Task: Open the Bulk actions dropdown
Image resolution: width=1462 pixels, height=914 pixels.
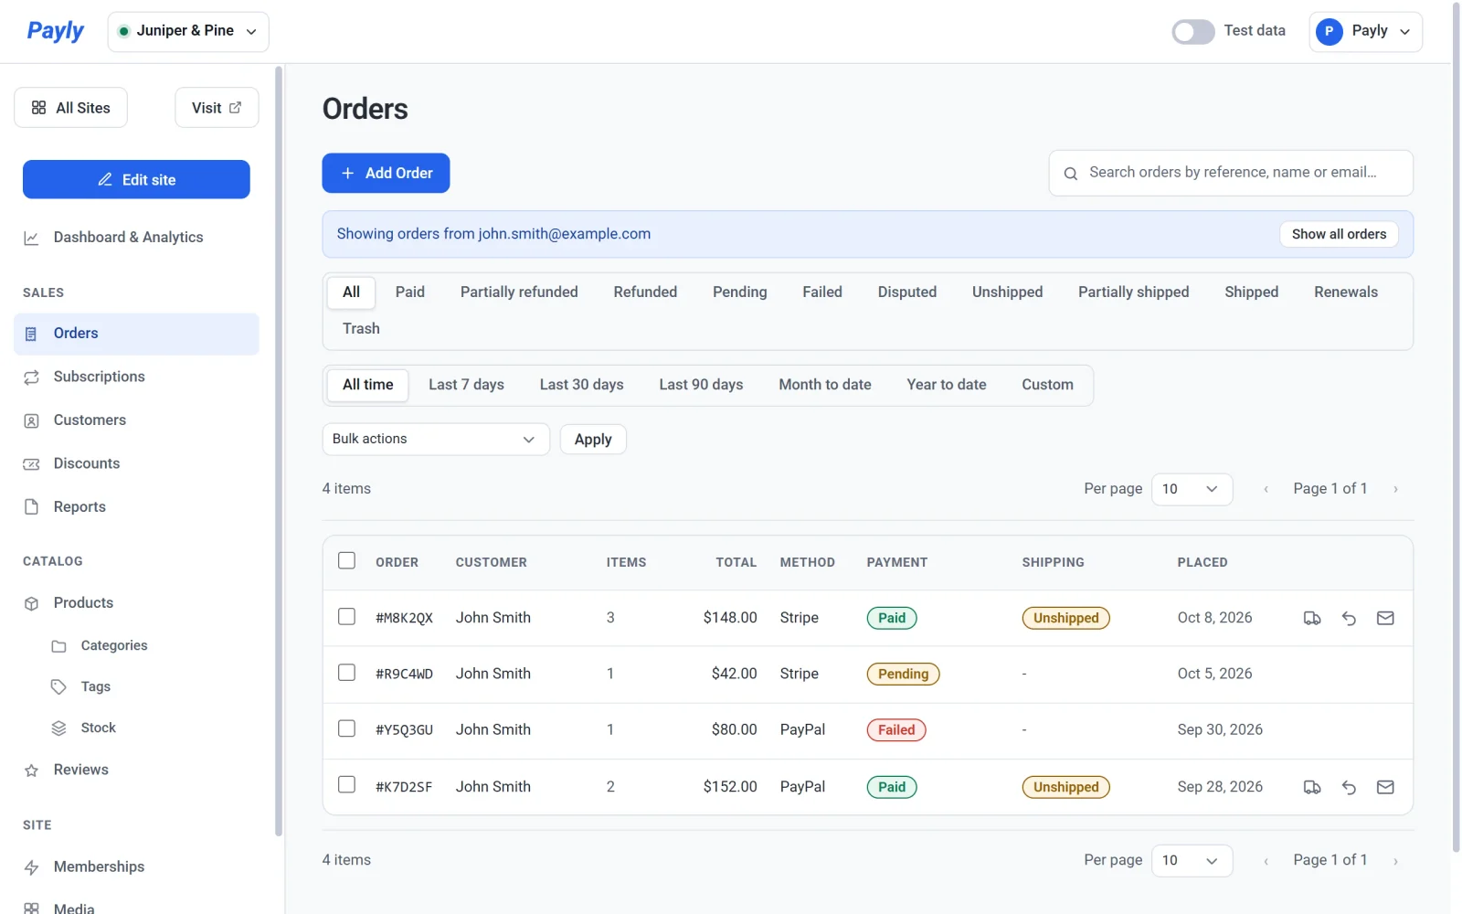Action: click(436, 440)
